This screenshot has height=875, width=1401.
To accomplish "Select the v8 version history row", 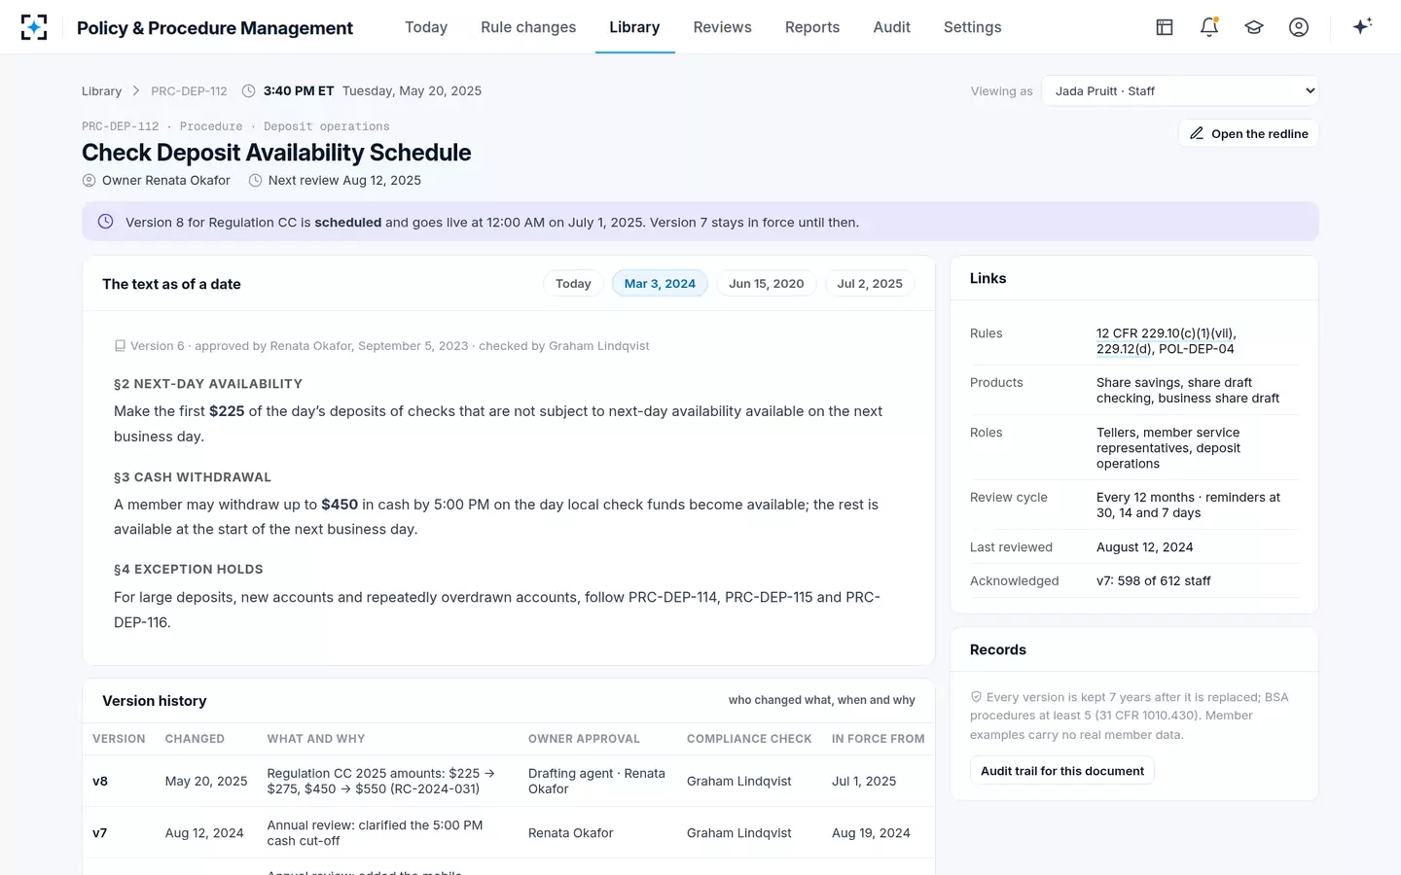I will (509, 781).
